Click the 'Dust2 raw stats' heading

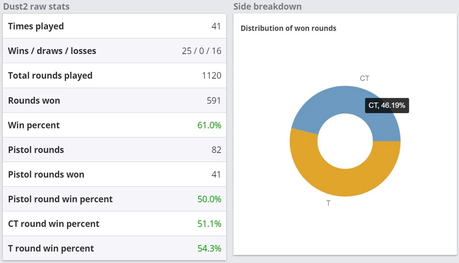[x=36, y=6]
